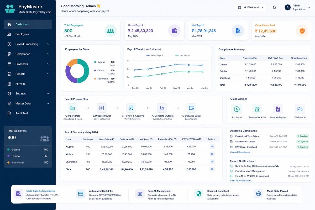Click the Process Payroll step icon
The image size is (315, 210).
[x=102, y=108]
